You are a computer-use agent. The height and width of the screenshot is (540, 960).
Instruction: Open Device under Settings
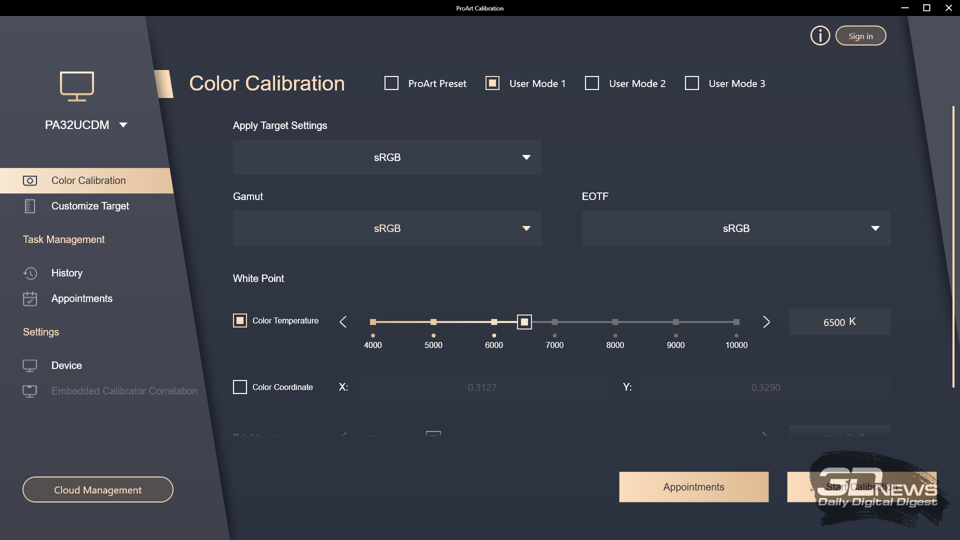[66, 365]
